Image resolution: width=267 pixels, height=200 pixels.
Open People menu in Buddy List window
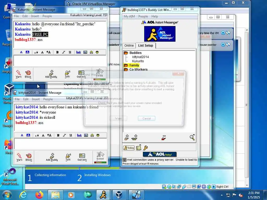coord(143,16)
